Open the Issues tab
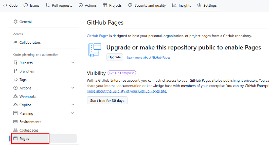This screenshot has height=147, width=269. 32,5
